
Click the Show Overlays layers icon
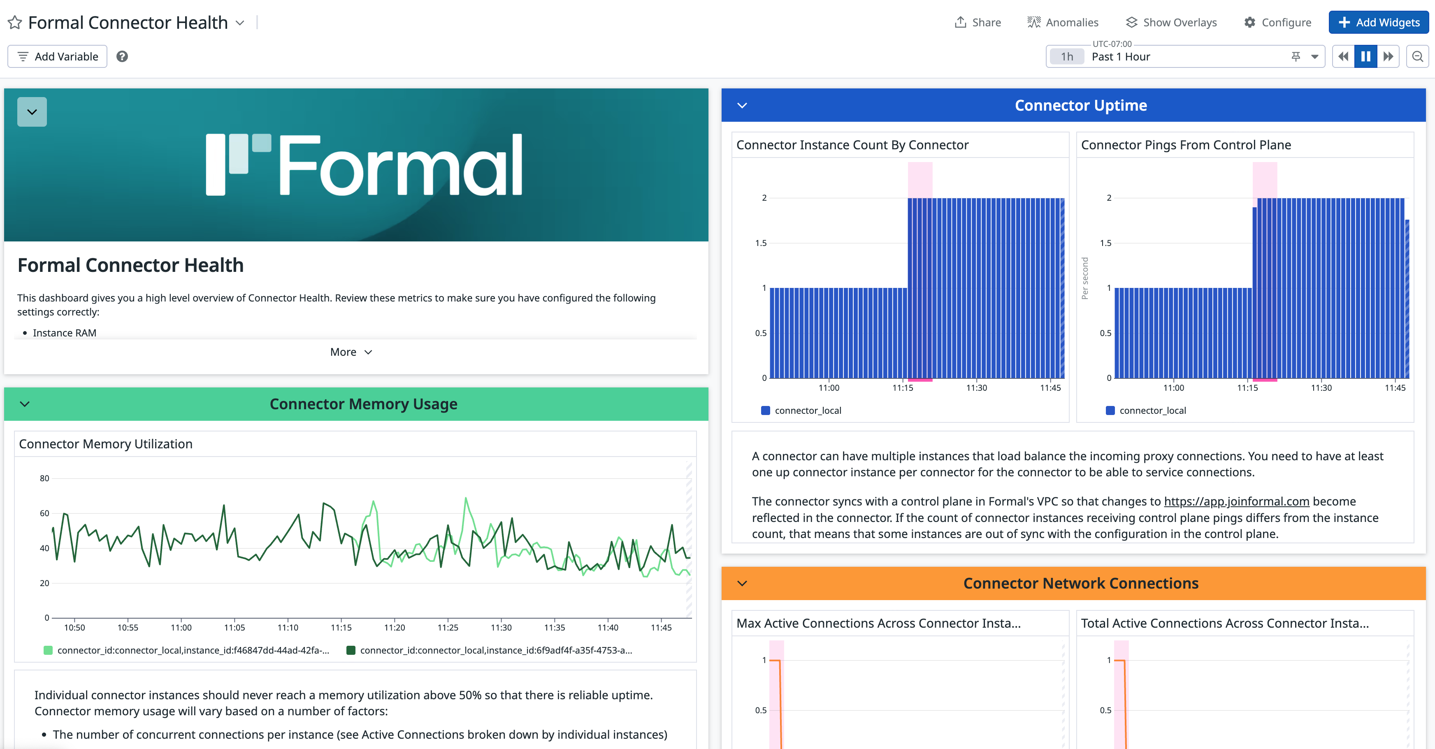click(x=1131, y=22)
